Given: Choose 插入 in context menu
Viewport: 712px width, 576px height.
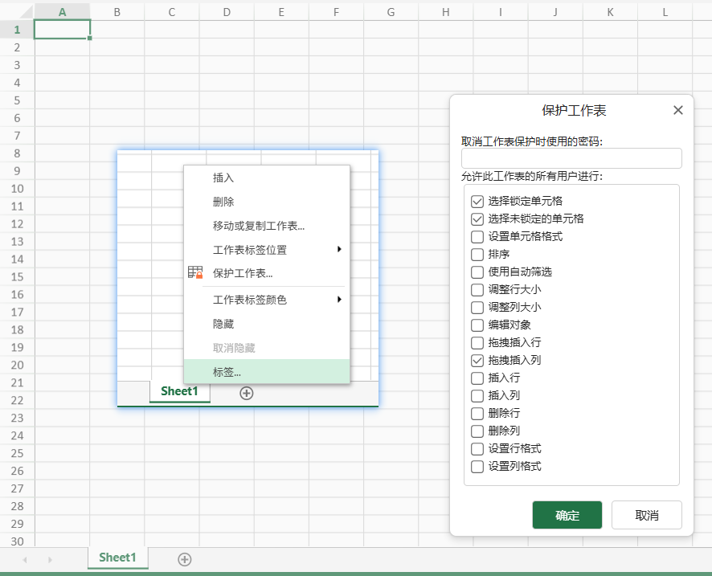Looking at the screenshot, I should (x=267, y=178).
